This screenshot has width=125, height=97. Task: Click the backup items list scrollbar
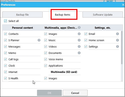point(122,48)
